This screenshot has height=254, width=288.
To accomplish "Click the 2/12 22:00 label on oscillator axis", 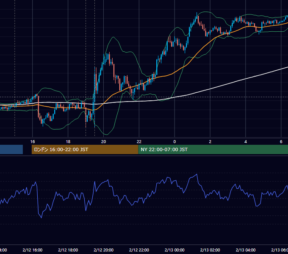I will click(139, 250).
